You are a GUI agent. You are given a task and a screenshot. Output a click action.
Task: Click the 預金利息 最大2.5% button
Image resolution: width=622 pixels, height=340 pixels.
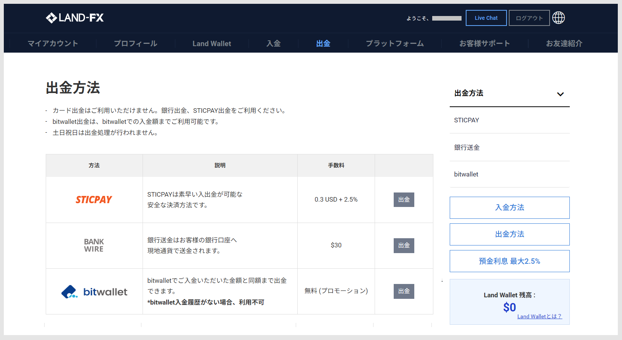pyautogui.click(x=510, y=261)
